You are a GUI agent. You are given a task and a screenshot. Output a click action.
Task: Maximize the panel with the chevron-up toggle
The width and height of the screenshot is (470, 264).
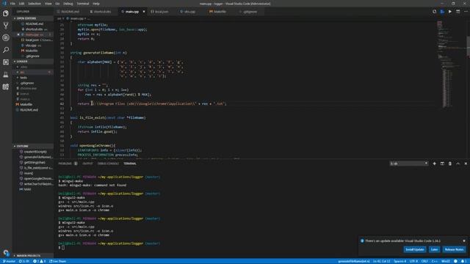458,164
